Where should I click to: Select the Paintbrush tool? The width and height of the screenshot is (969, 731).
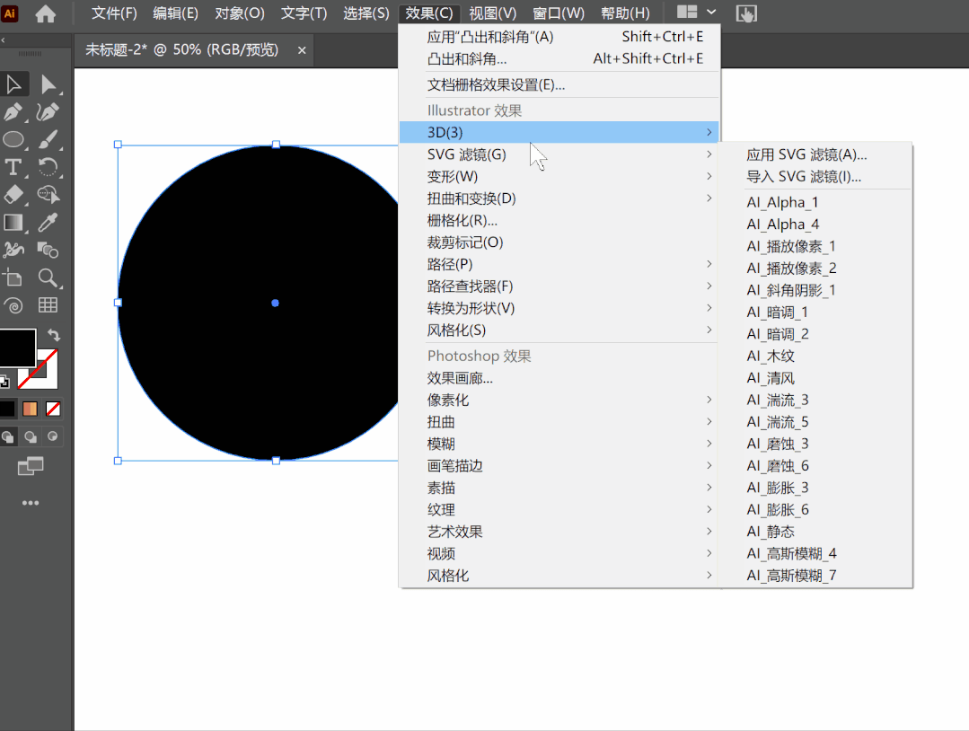coord(48,140)
